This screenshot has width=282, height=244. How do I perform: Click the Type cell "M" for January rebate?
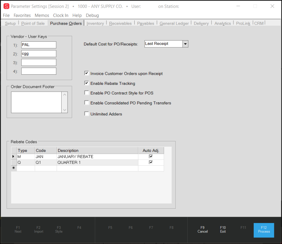click(26, 157)
